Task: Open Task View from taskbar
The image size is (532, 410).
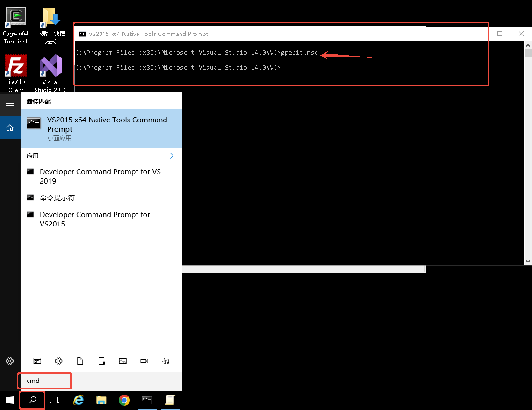Action: tap(55, 400)
